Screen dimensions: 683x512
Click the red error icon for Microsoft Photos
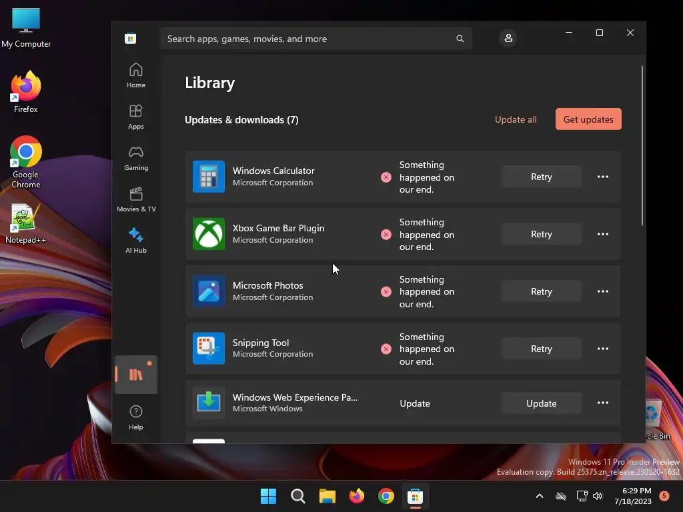click(386, 292)
